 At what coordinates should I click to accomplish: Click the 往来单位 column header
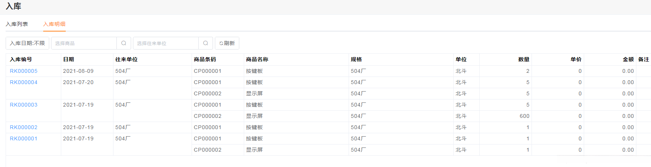point(127,59)
